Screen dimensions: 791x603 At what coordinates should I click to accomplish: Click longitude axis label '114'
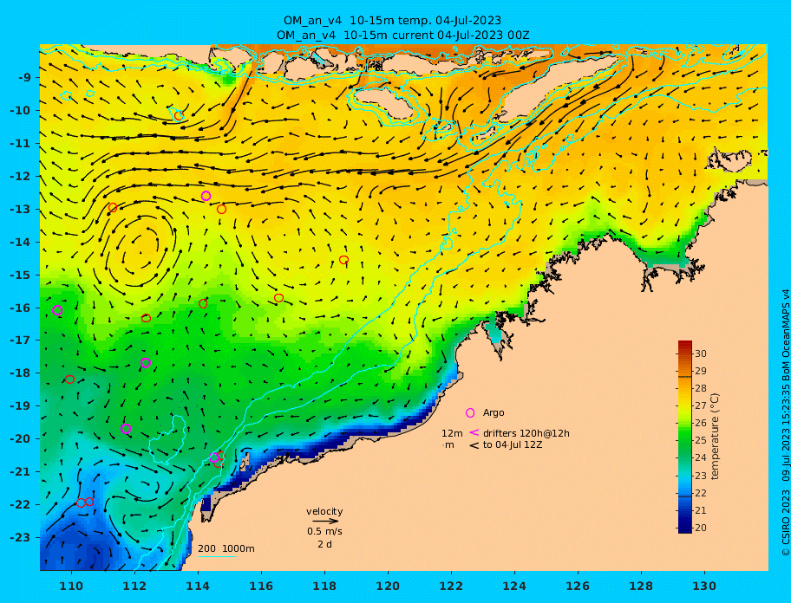[x=199, y=587]
